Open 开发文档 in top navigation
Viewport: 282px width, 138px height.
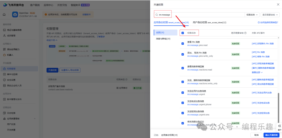point(62,5)
